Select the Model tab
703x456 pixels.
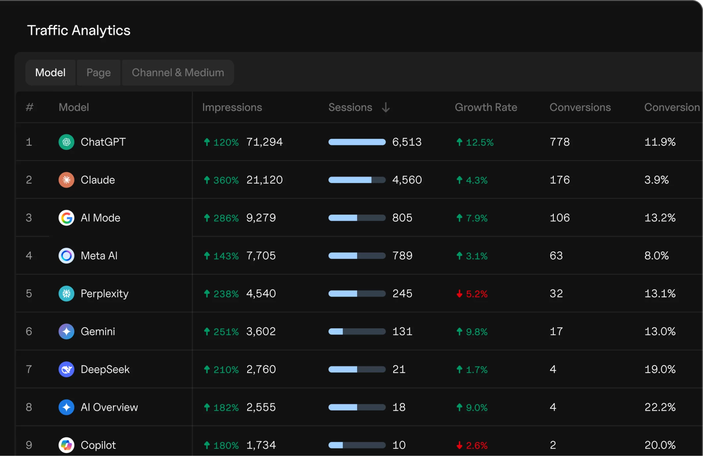coord(50,72)
